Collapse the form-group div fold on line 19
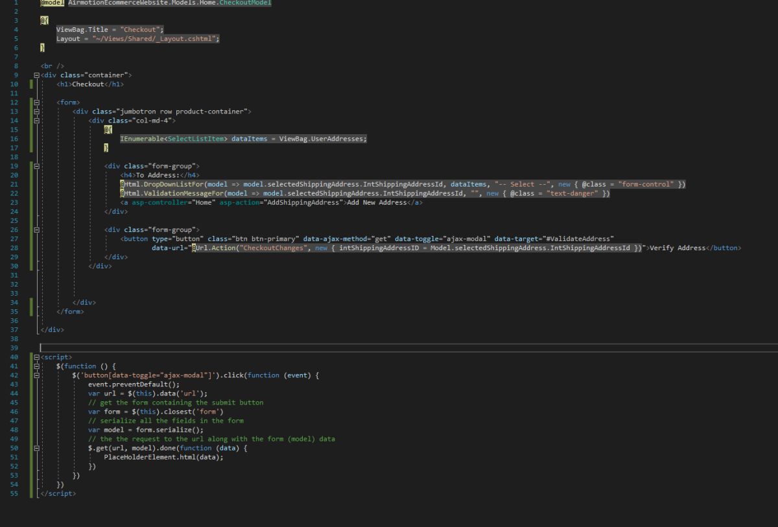 36,166
